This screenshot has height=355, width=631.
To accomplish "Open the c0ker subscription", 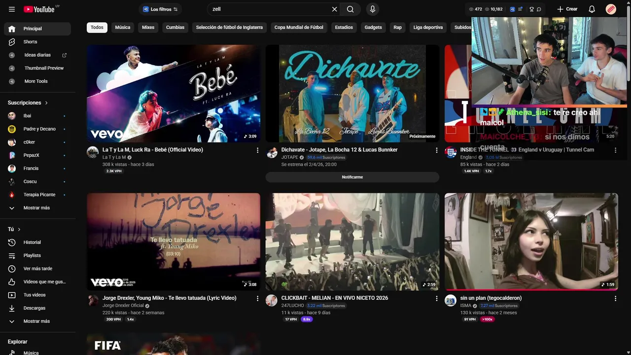I will pos(37,142).
